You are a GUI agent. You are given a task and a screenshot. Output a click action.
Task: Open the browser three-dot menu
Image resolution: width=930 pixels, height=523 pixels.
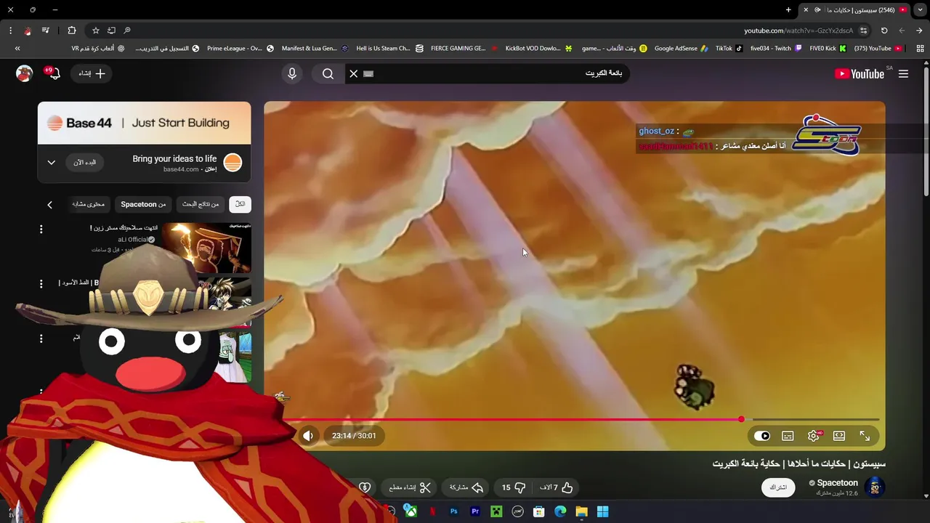[x=10, y=31]
